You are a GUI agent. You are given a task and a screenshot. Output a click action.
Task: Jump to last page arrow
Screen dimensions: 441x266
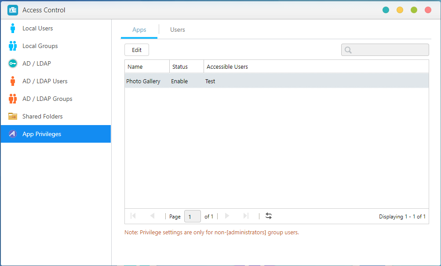coord(246,216)
